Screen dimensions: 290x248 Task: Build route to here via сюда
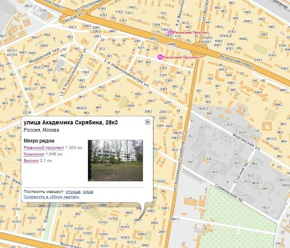click(88, 192)
